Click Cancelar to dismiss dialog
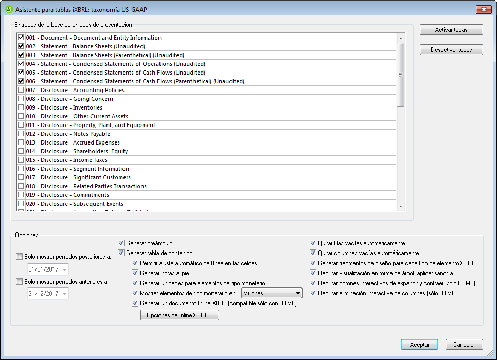Image resolution: width=497 pixels, height=360 pixels. tap(464, 345)
